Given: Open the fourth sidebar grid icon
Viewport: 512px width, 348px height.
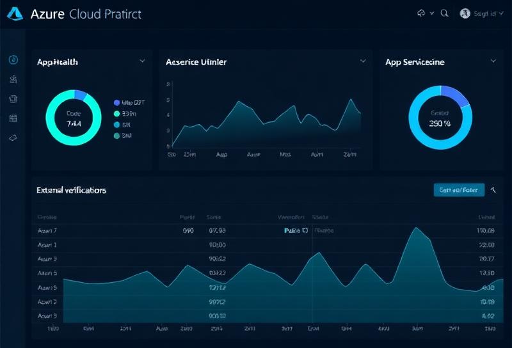Looking at the screenshot, I should [x=13, y=118].
